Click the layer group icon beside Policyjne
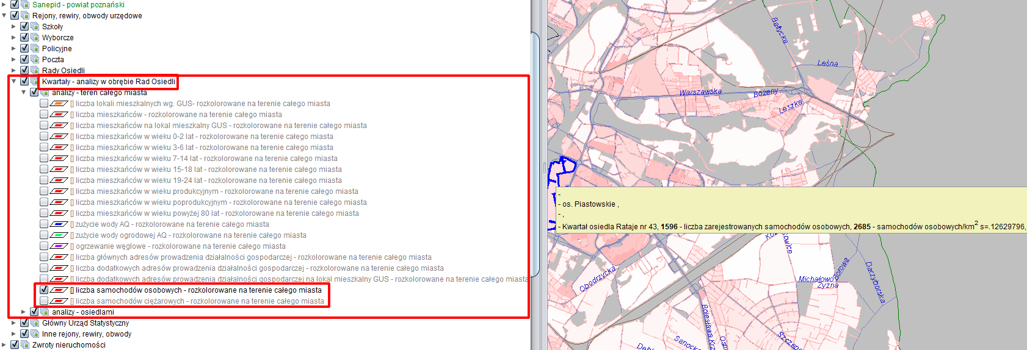The width and height of the screenshot is (1027, 350). 35,49
